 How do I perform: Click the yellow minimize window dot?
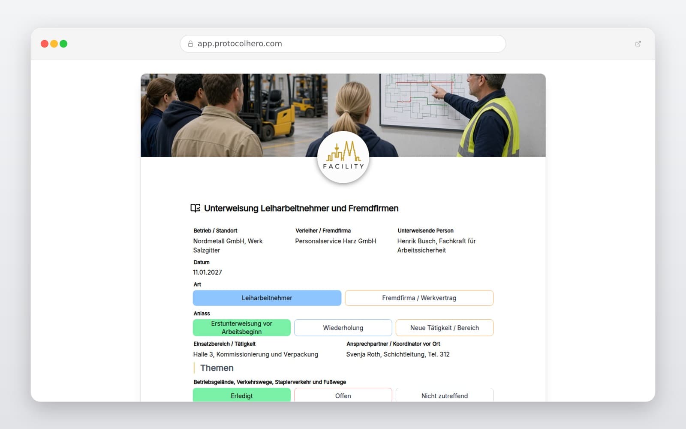coord(54,44)
